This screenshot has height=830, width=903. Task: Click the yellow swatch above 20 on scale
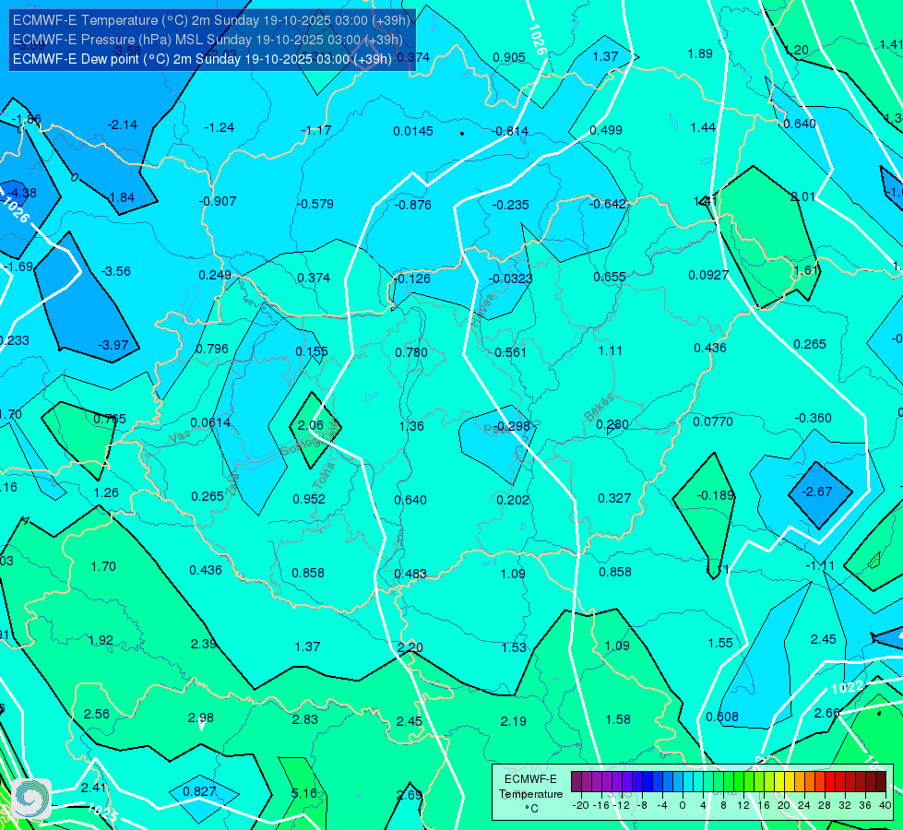click(x=779, y=782)
